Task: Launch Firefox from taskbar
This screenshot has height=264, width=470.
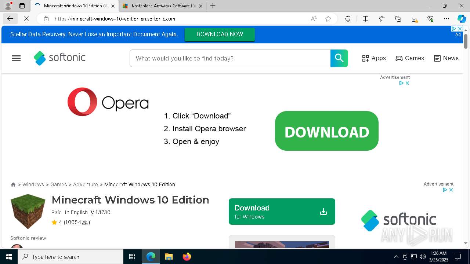Action: click(x=187, y=257)
